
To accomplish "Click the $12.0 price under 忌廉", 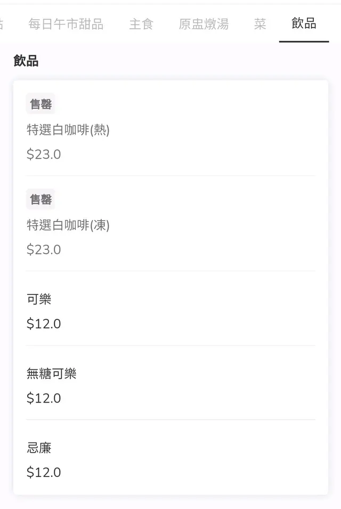I will coord(44,472).
